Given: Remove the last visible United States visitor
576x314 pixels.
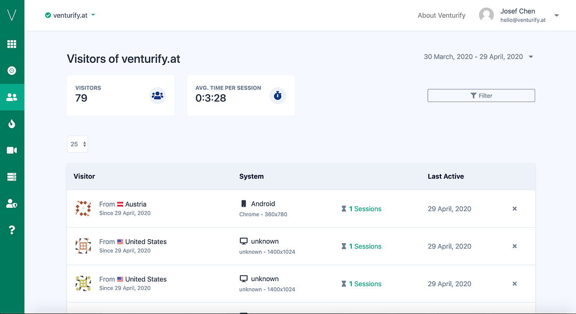Looking at the screenshot, I should coord(515,284).
